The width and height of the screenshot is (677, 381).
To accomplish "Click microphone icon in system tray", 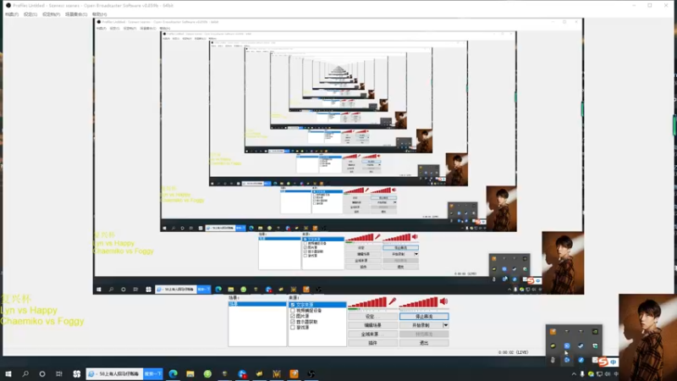I will (582, 374).
